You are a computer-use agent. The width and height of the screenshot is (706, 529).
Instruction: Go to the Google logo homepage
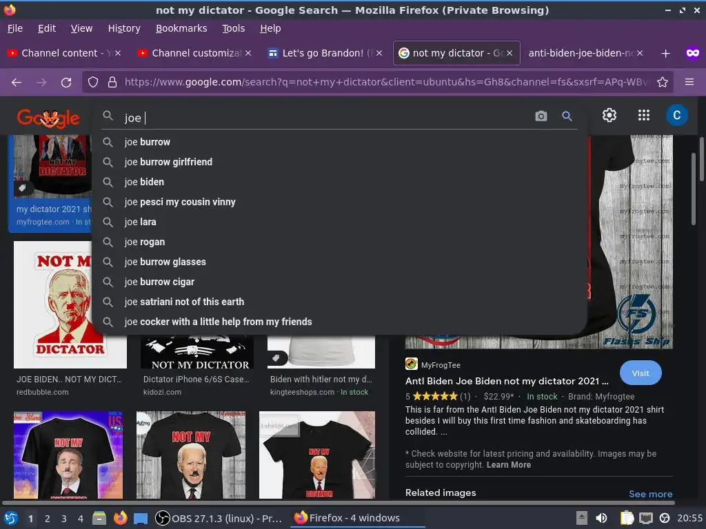point(48,118)
